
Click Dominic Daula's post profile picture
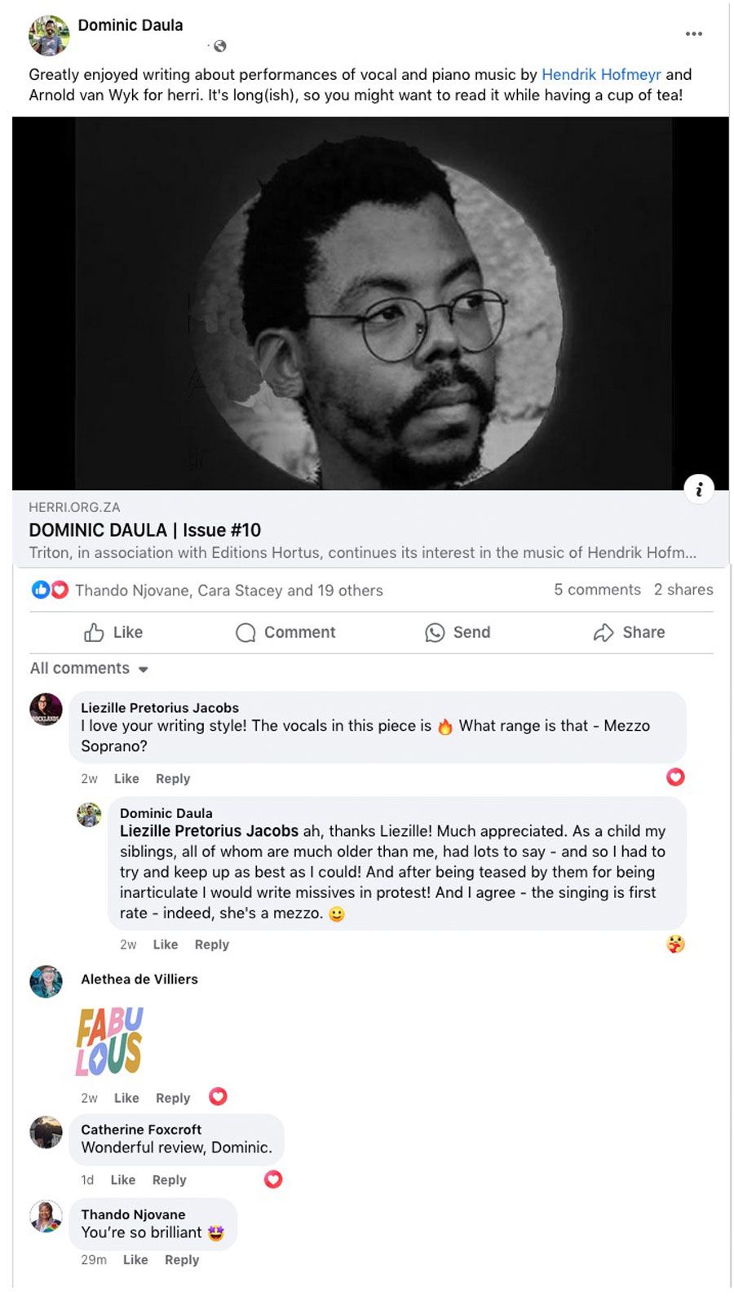click(x=49, y=35)
